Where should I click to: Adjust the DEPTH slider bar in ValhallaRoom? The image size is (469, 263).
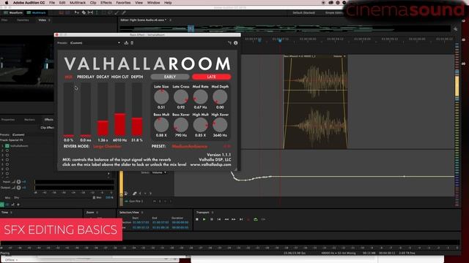click(137, 110)
